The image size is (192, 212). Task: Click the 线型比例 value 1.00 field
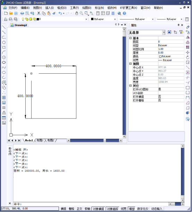171,49
